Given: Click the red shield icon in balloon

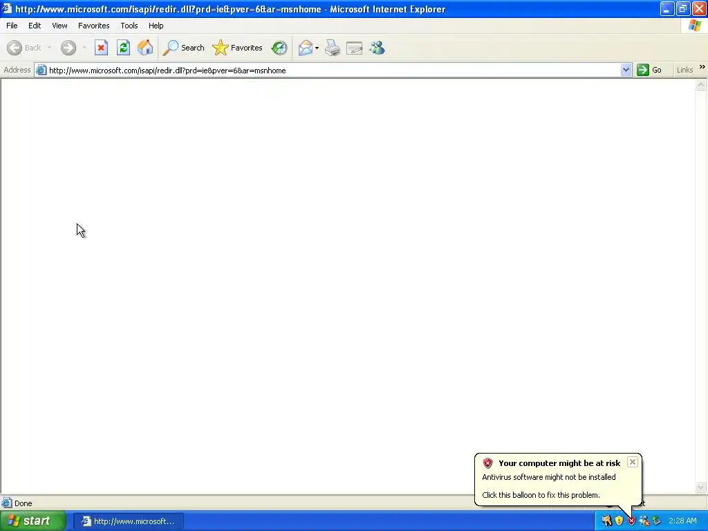Looking at the screenshot, I should point(487,463).
